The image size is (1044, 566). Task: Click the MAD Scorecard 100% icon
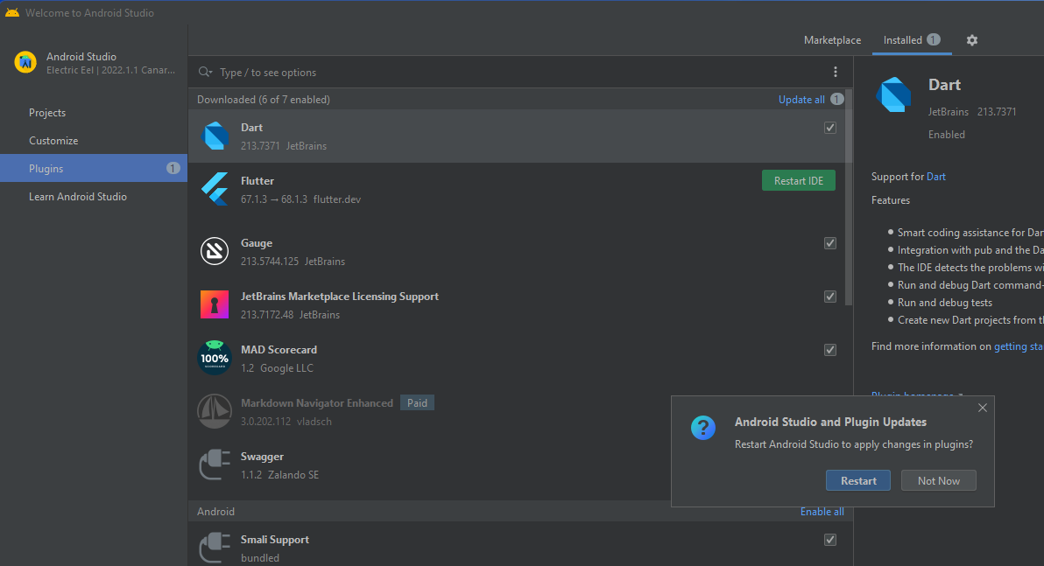215,358
